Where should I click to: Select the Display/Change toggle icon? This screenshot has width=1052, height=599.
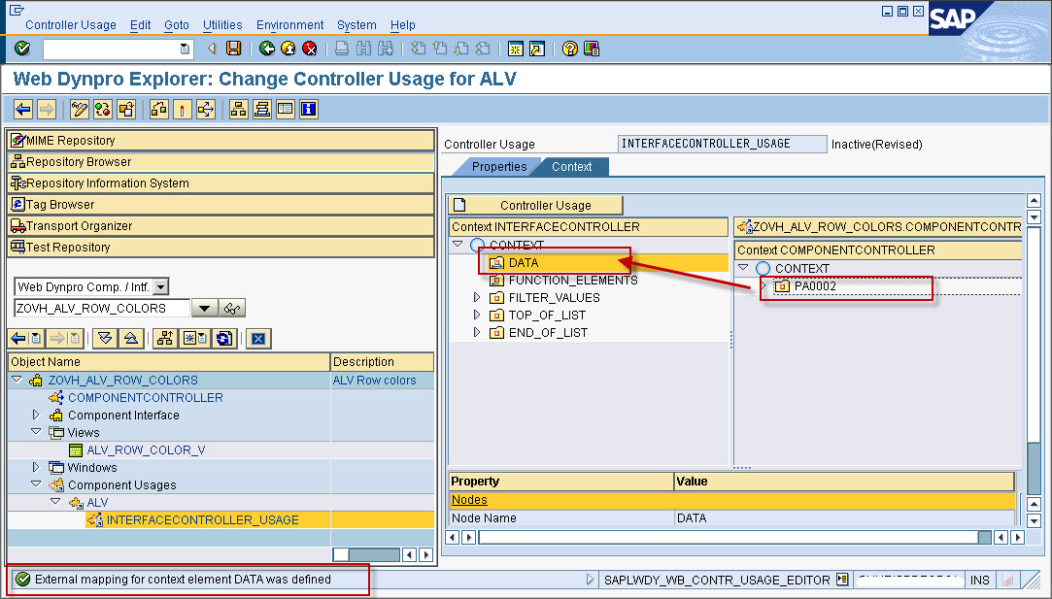click(x=81, y=109)
